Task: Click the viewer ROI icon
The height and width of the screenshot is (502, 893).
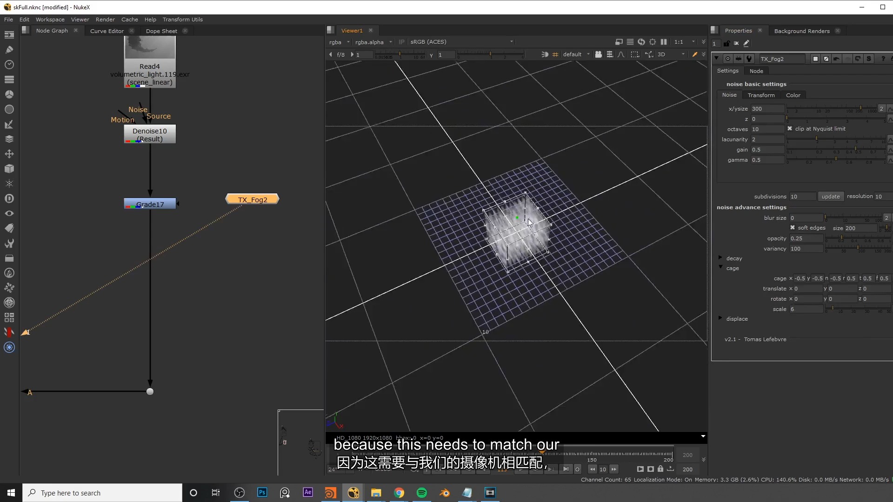Action: coord(634,54)
